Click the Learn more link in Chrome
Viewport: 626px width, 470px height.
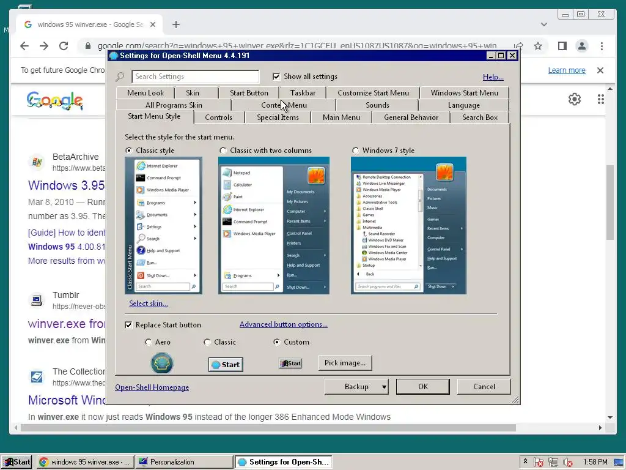pyautogui.click(x=567, y=70)
